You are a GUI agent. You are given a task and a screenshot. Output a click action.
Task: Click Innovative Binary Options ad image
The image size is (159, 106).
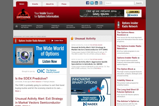[91, 86]
